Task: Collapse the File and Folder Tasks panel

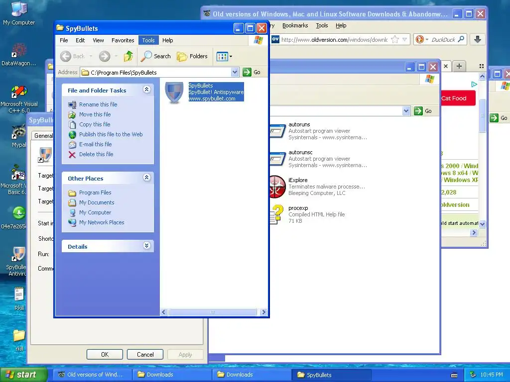Action: pyautogui.click(x=147, y=90)
